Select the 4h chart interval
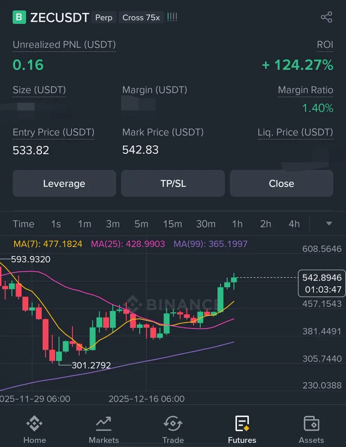 pyautogui.click(x=294, y=224)
